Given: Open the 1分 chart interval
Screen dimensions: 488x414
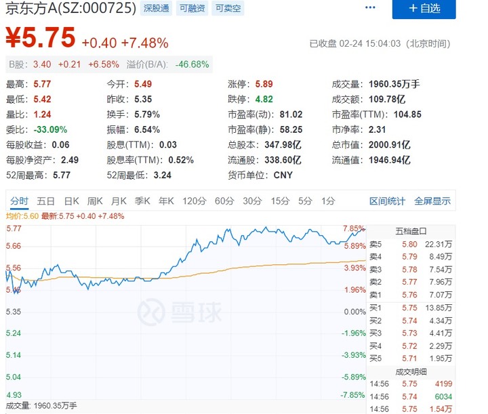Looking at the screenshot, I should click(328, 201).
